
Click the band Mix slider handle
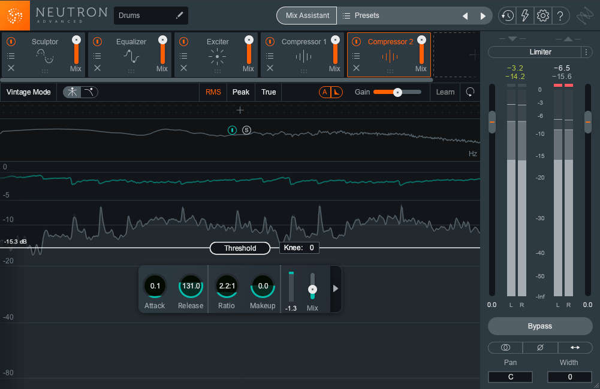click(x=313, y=289)
